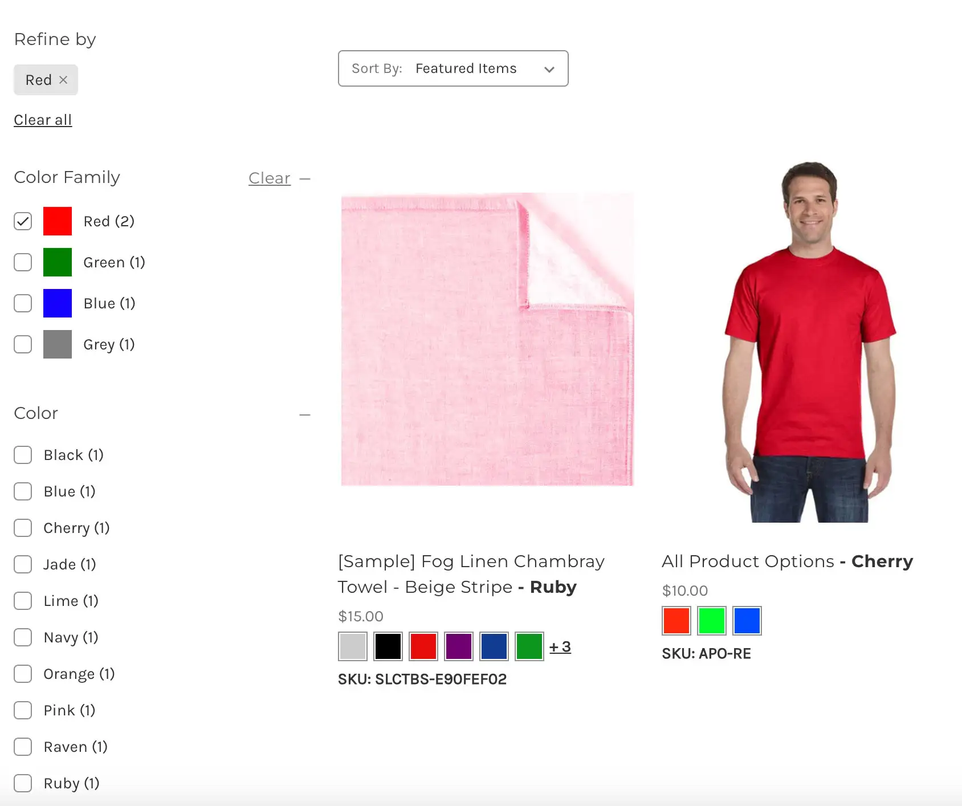962x806 pixels.
Task: Check the Cherry color filter
Action: (23, 528)
